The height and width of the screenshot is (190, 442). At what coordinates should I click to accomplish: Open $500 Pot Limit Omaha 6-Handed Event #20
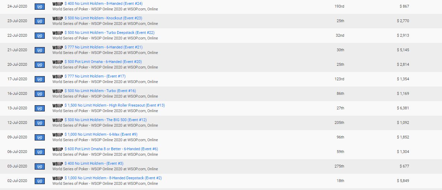tap(103, 62)
